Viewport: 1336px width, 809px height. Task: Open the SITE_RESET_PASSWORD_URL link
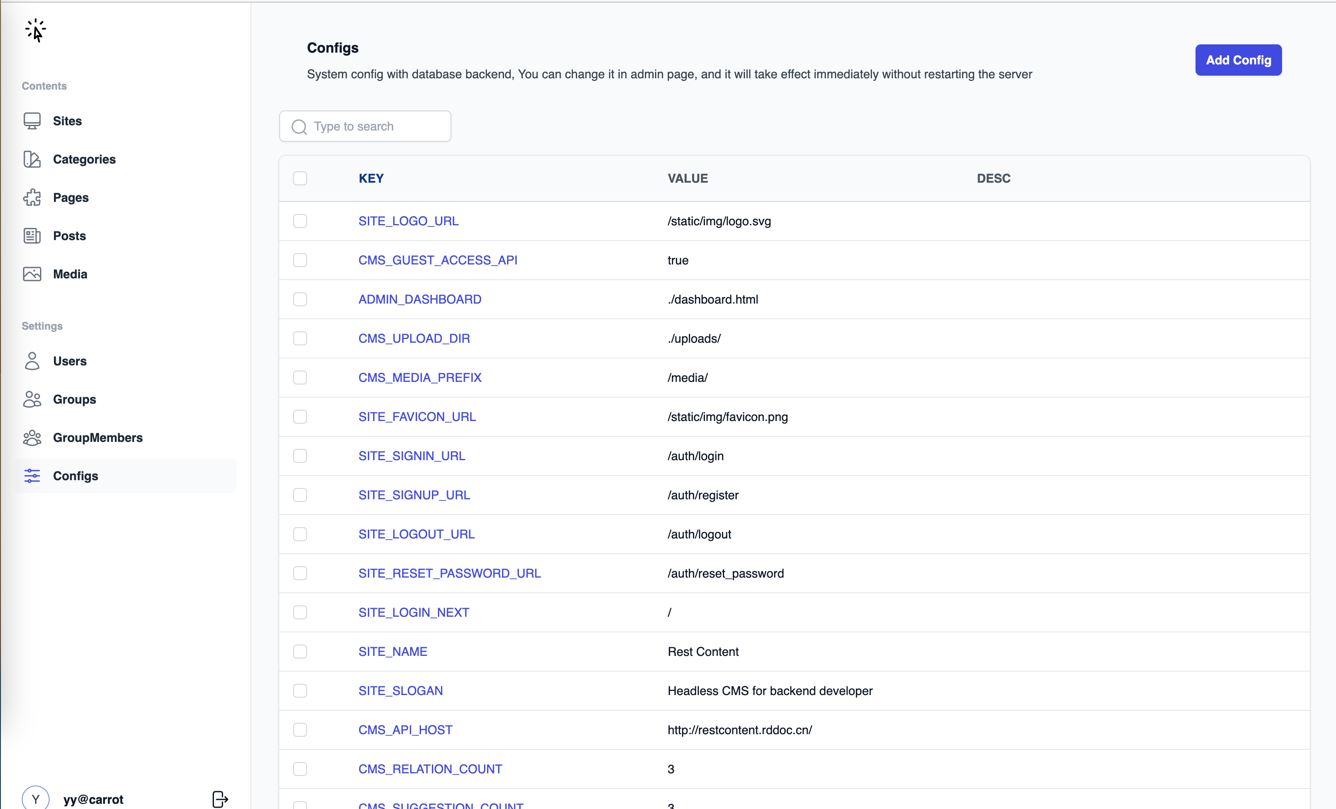pyautogui.click(x=449, y=573)
